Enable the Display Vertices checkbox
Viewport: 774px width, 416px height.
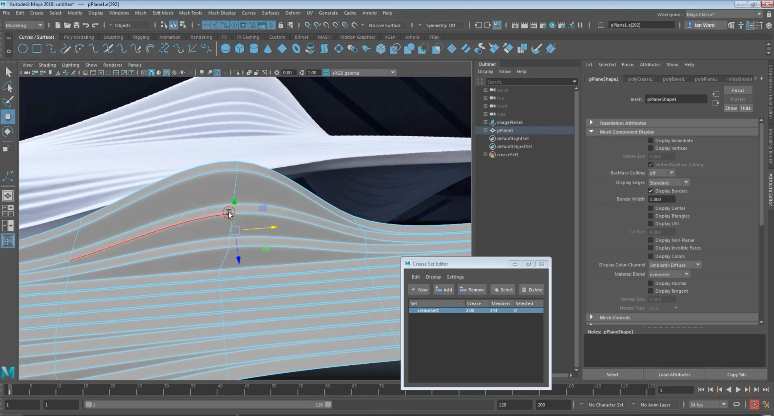coord(651,148)
